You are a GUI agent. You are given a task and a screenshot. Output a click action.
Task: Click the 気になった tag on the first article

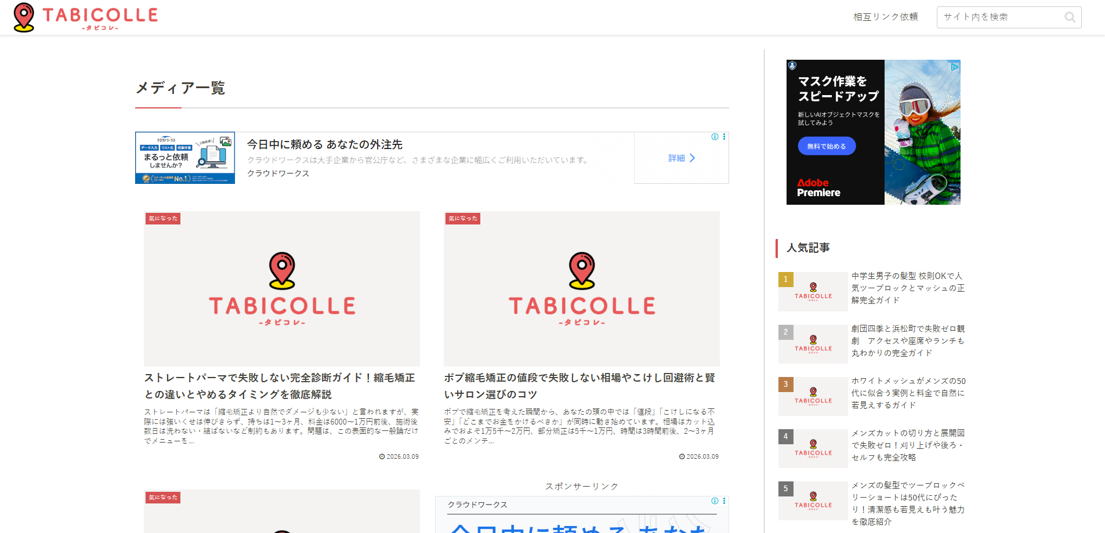point(163,219)
